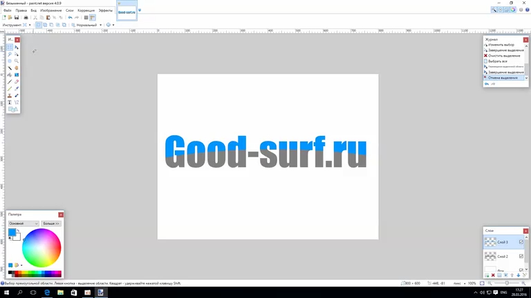Select the Слой 3 layer row
This screenshot has height=298, width=531.
(504, 242)
